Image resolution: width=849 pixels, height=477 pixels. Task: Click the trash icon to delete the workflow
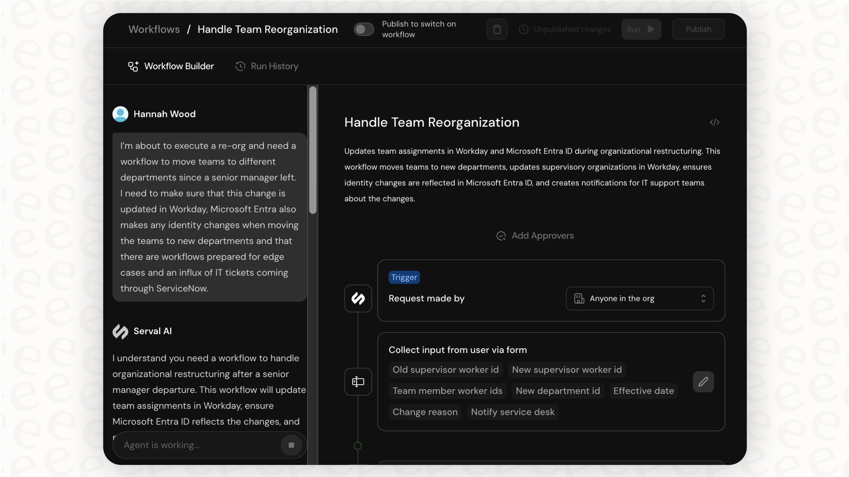point(497,29)
